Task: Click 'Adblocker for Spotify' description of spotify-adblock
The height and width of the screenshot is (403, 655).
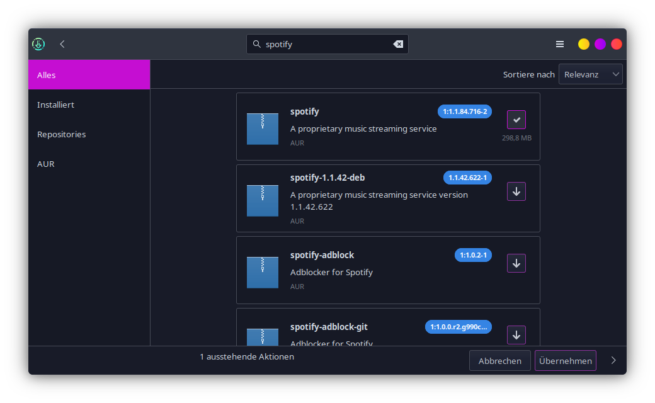Action: (x=331, y=272)
